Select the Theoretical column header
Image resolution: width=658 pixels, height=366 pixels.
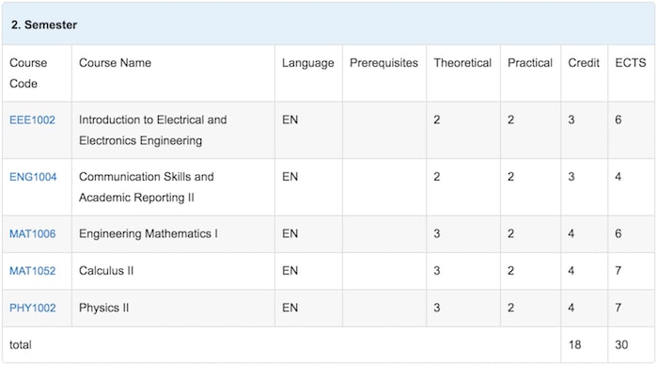[x=462, y=63]
